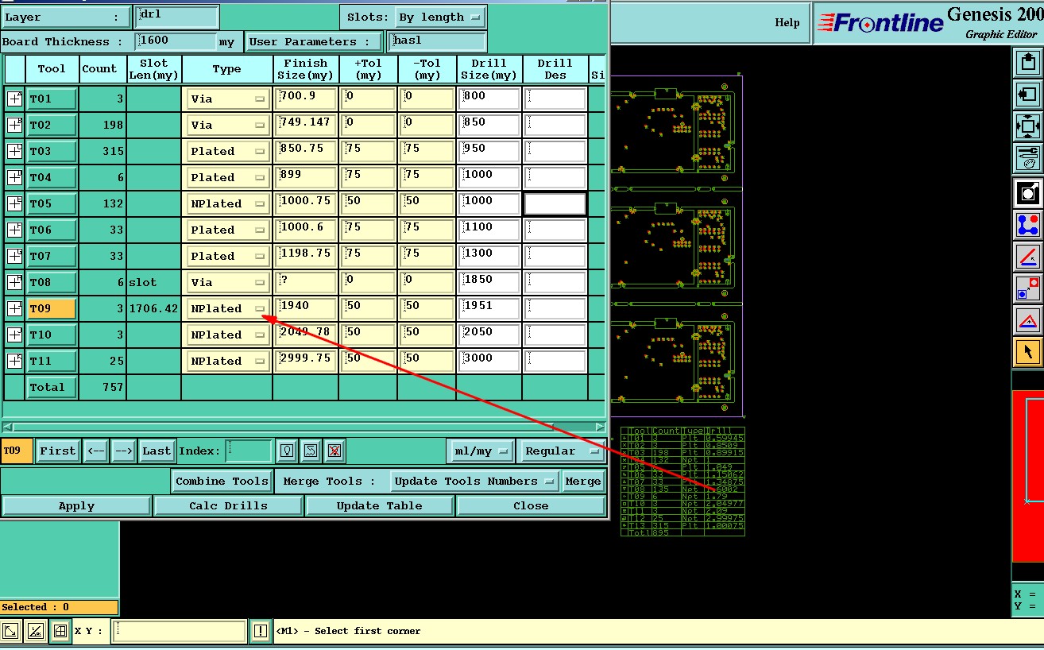
Task: Go to next tool with the right arrow button
Action: coord(123,451)
